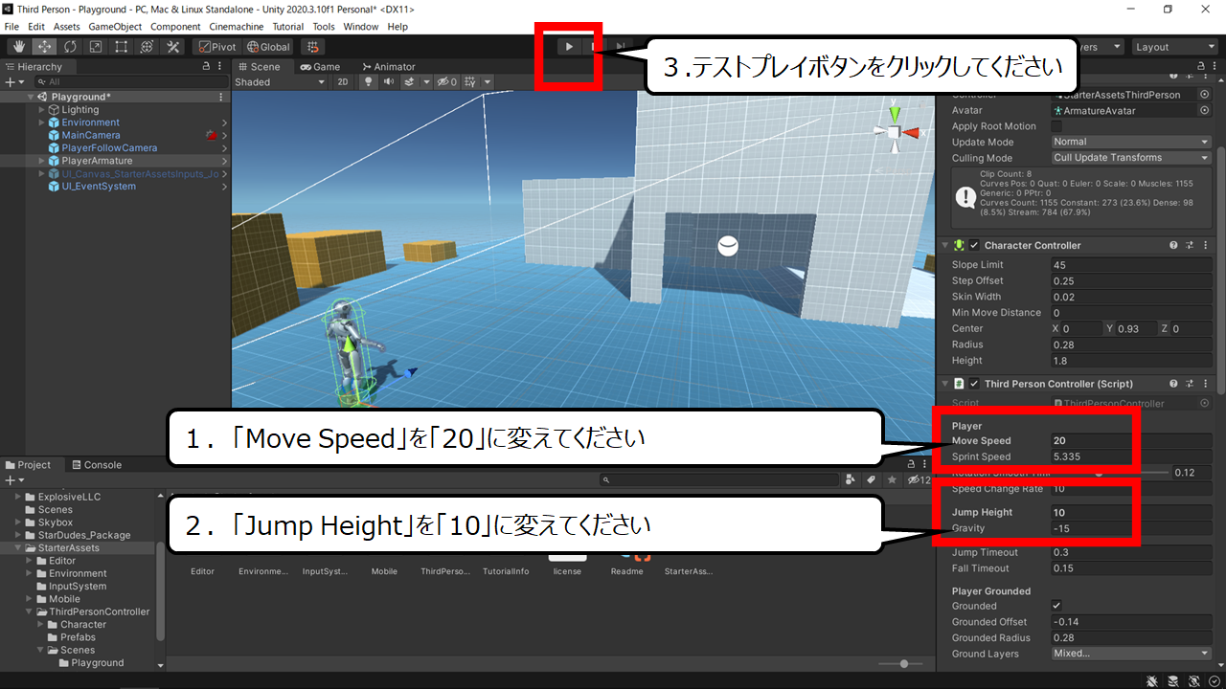Viewport: 1226px width, 689px height.
Task: Select the Hand tool in toolbar
Action: point(18,46)
